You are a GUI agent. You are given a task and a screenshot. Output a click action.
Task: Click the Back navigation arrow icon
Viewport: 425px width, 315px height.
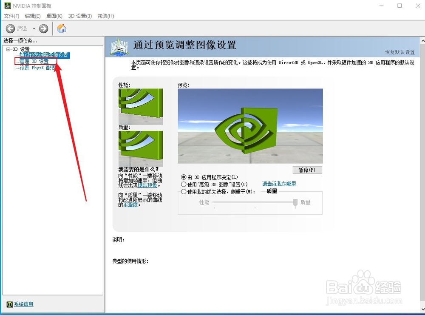[x=11, y=29]
